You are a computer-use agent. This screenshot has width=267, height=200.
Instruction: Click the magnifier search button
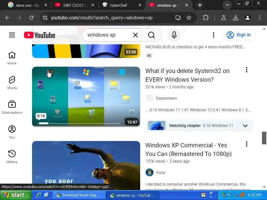152,35
